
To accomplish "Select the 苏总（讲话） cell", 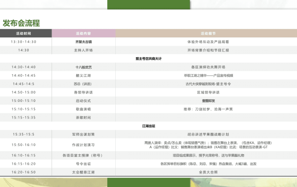I will pyautogui.click(x=83, y=84).
